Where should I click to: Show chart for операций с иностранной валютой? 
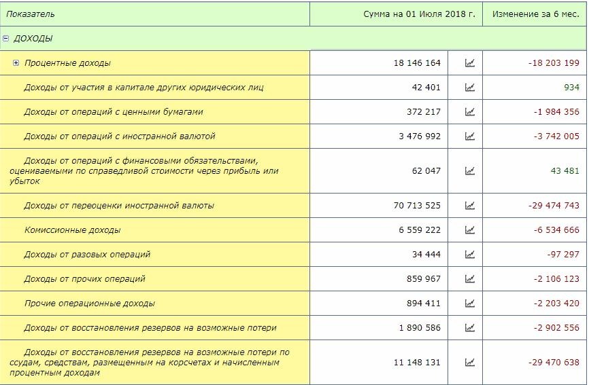point(469,136)
